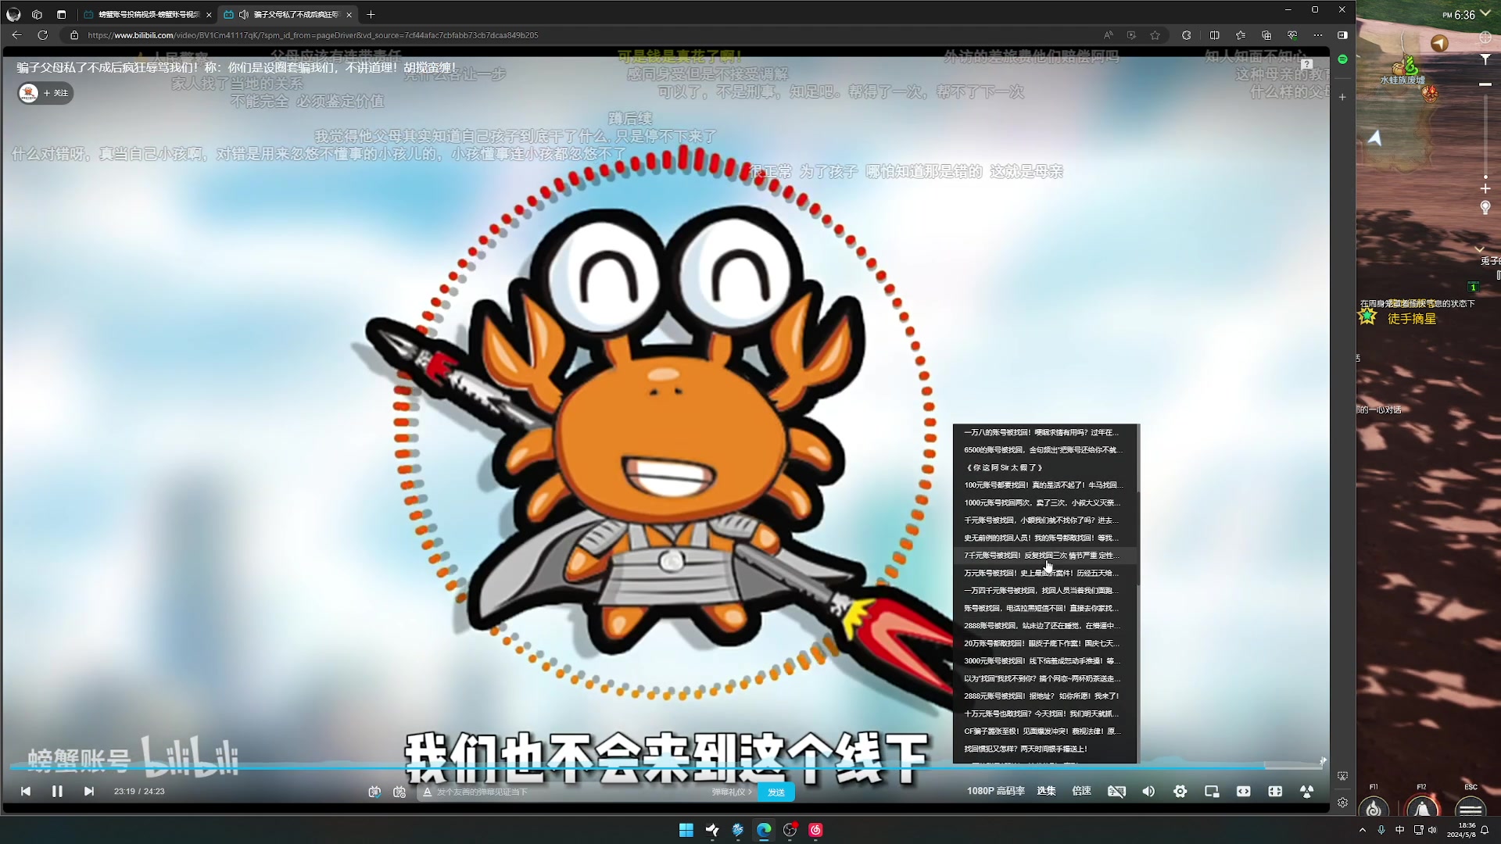1501x844 pixels.
Task: Open favorites list icon
Action: 1240,35
